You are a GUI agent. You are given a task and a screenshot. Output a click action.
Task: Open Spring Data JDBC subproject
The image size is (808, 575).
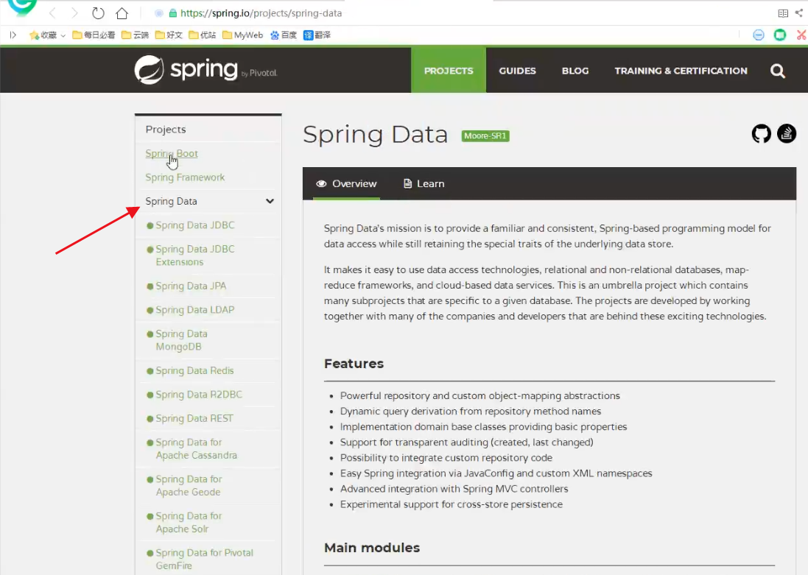(x=194, y=225)
